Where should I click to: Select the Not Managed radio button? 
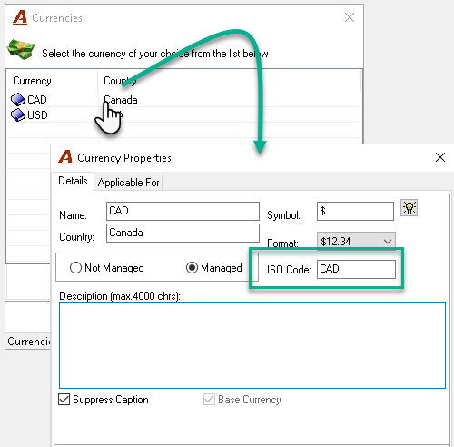(75, 268)
